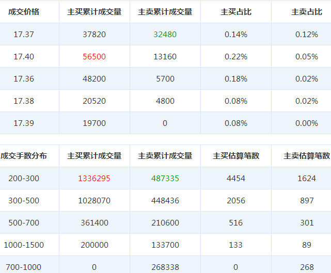Click the 成交价格 column header
This screenshot has height=273, width=331.
tap(24, 12)
